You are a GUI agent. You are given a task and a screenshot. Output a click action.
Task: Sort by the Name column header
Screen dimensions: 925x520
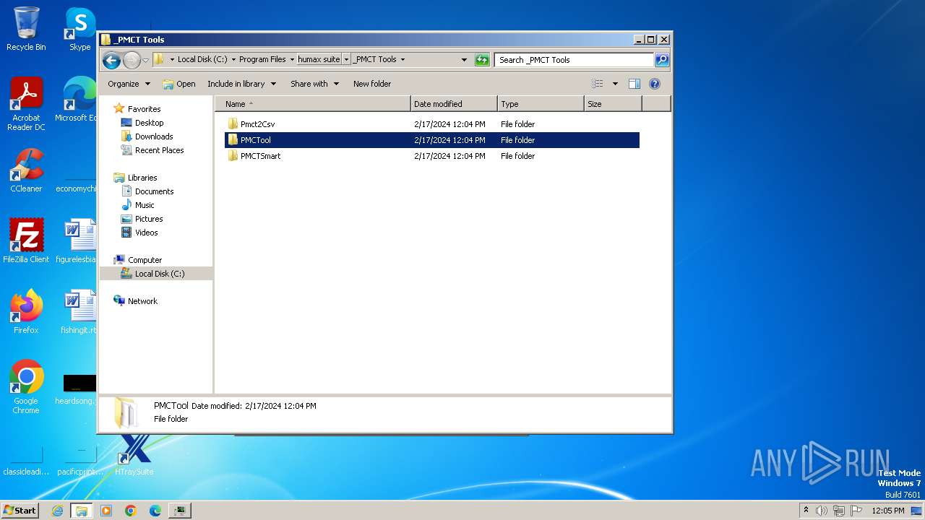click(x=313, y=104)
